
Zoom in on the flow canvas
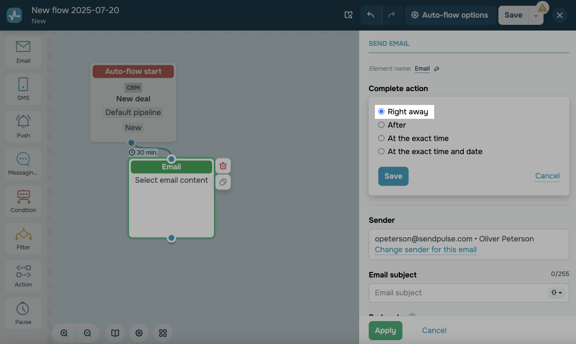[64, 333]
